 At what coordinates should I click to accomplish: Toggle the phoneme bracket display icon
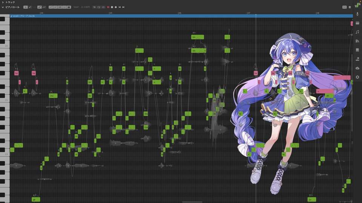click(64, 7)
